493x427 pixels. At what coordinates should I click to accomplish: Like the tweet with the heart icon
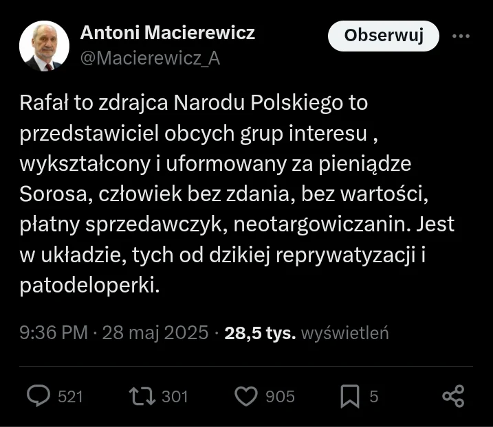pos(246,396)
